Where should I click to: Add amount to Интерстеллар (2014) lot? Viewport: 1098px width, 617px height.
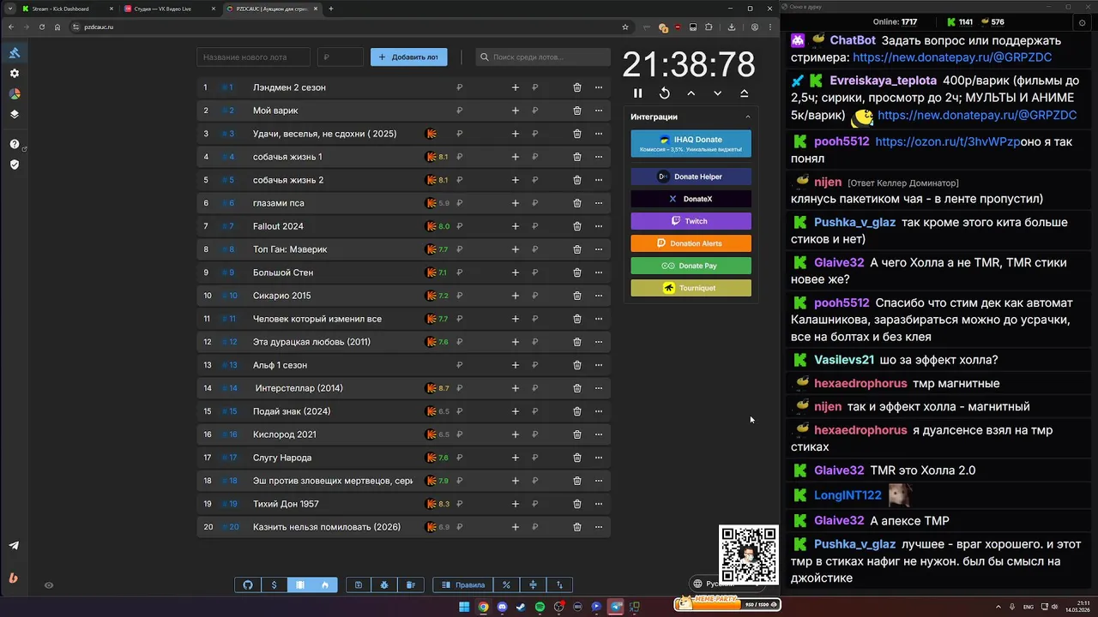point(516,388)
